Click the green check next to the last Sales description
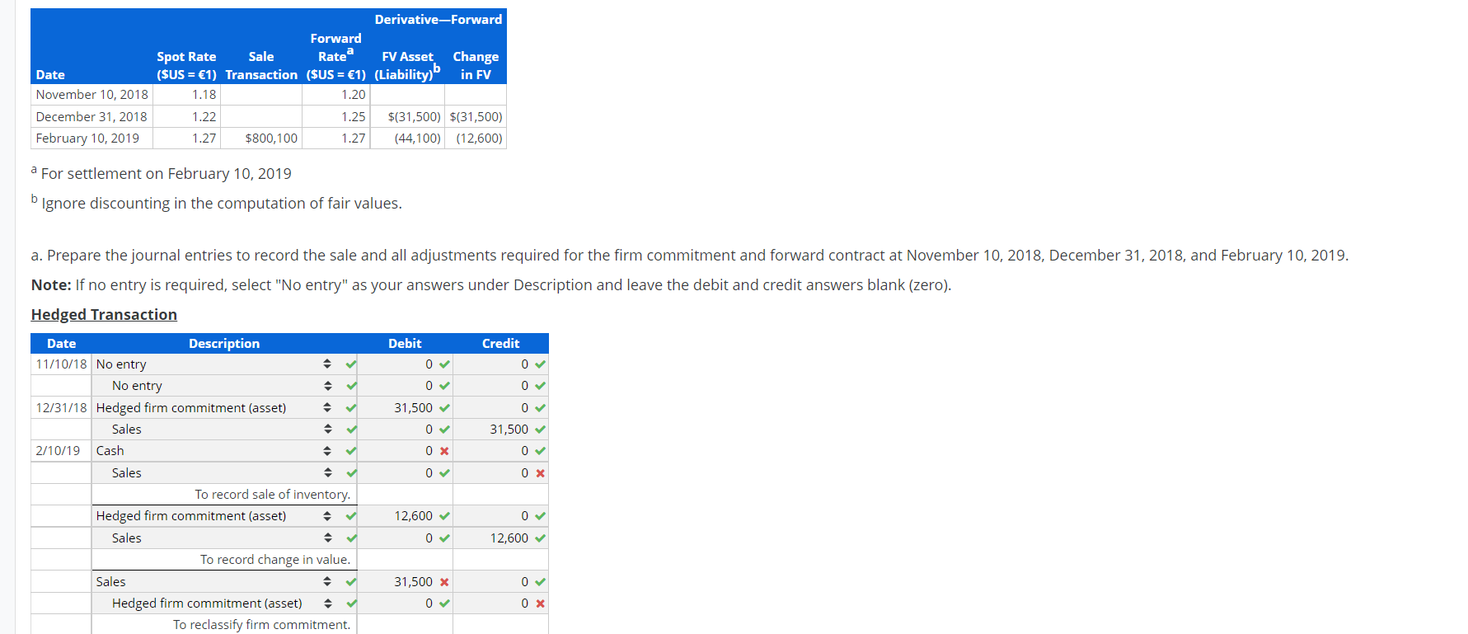Image resolution: width=1468 pixels, height=634 pixels. [352, 582]
